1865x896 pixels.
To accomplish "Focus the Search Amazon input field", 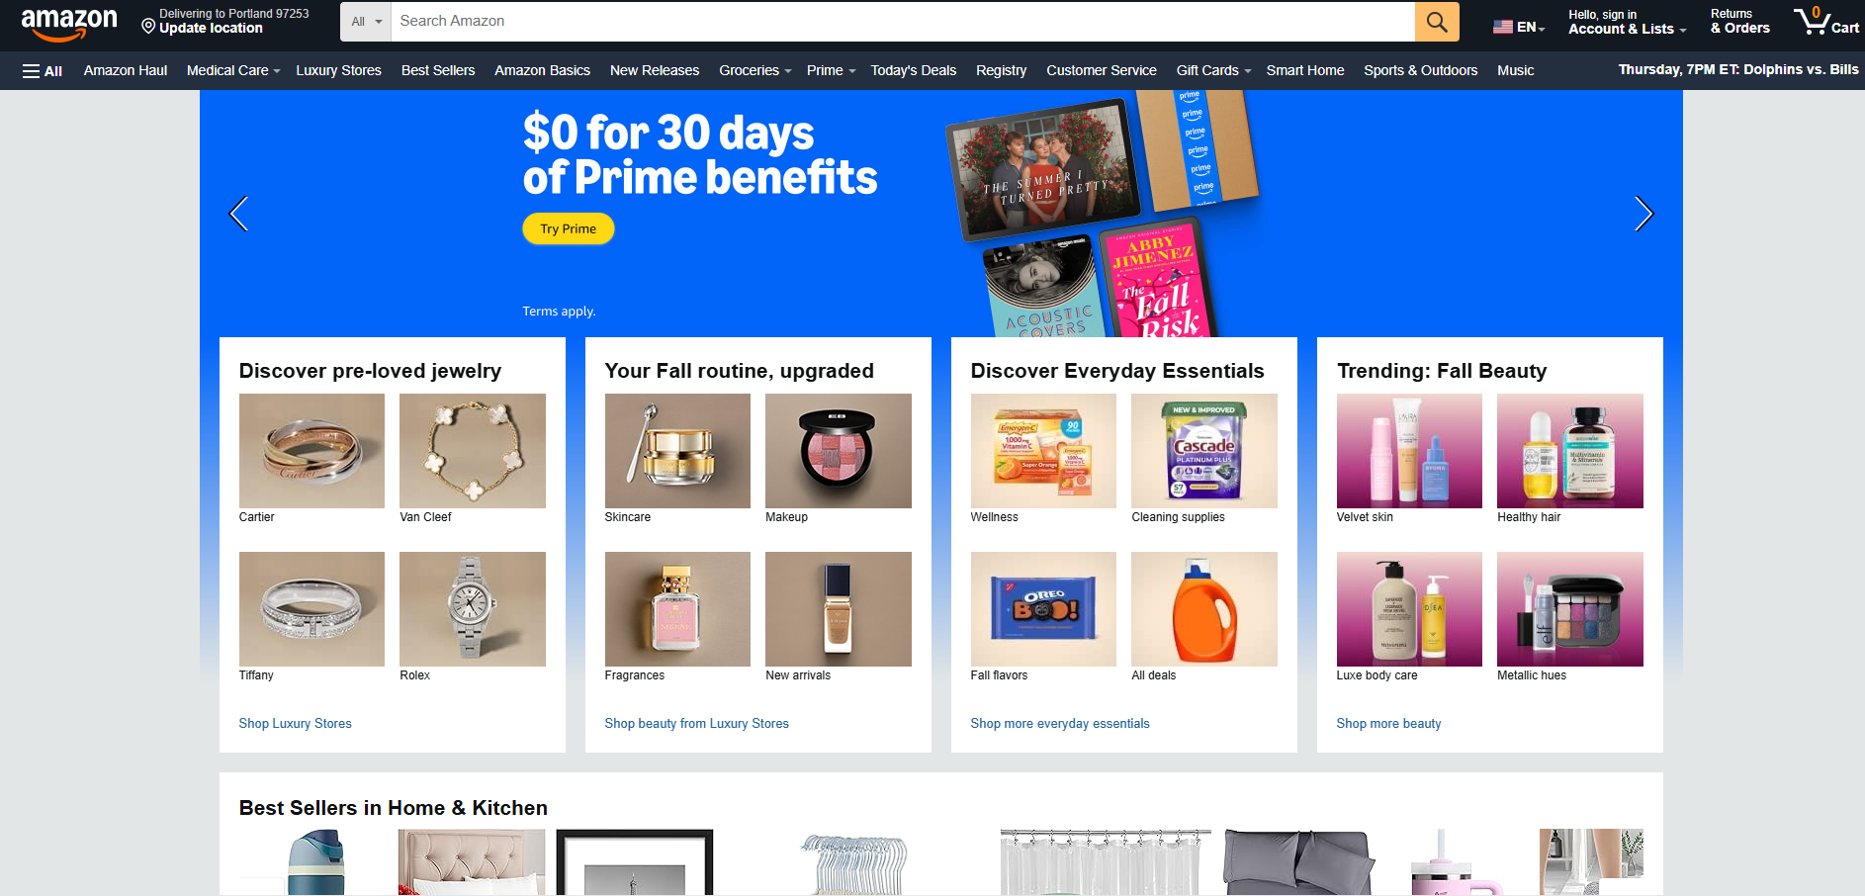I will click(x=903, y=22).
